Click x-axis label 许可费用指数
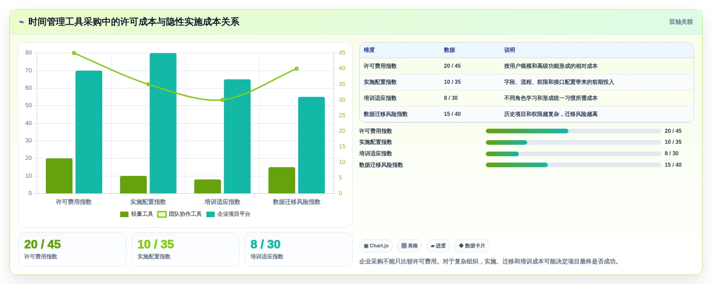This screenshot has width=712, height=284. pos(74,202)
